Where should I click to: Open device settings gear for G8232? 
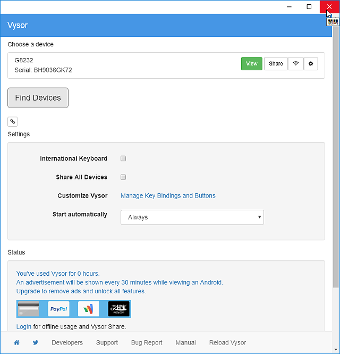pos(311,64)
